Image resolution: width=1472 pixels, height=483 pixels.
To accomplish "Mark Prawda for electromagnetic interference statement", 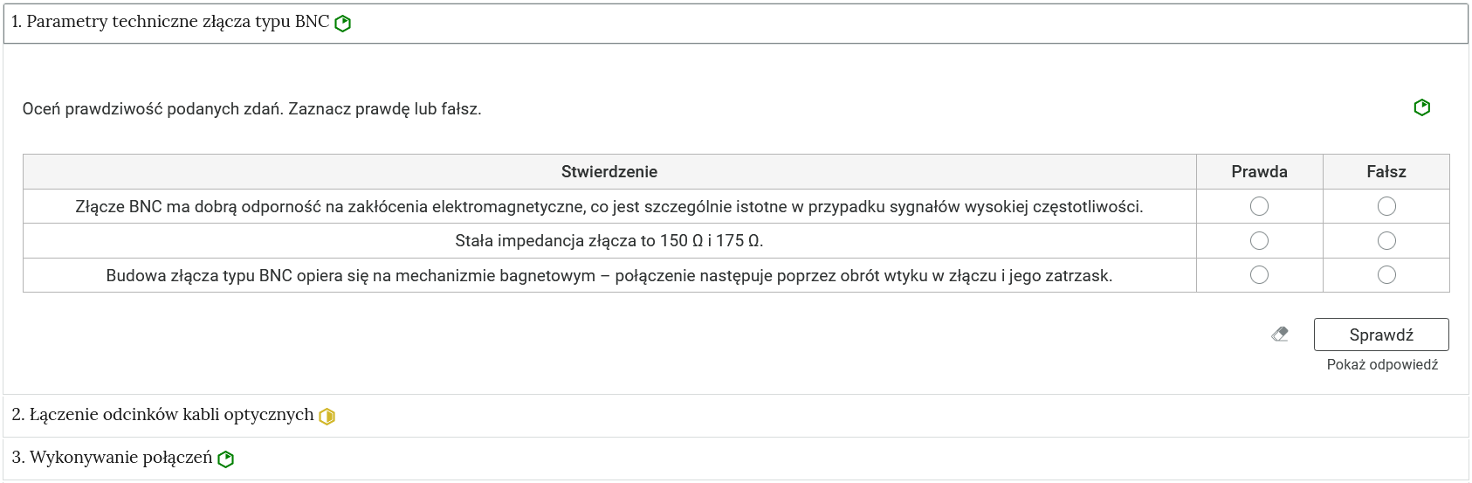I will click(x=1259, y=206).
